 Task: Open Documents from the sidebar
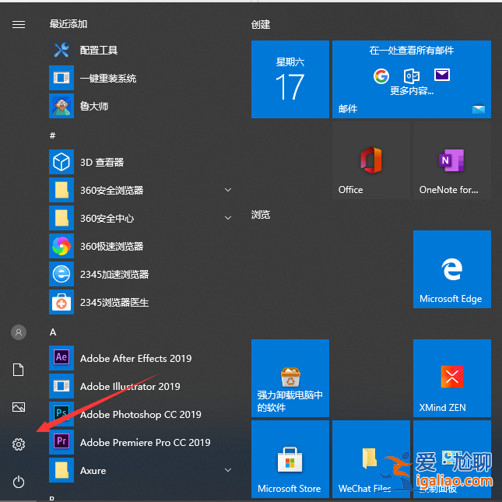18,370
